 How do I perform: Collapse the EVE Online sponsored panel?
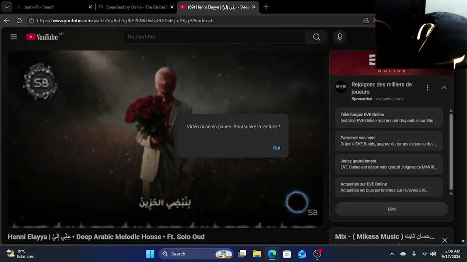pyautogui.click(x=444, y=88)
